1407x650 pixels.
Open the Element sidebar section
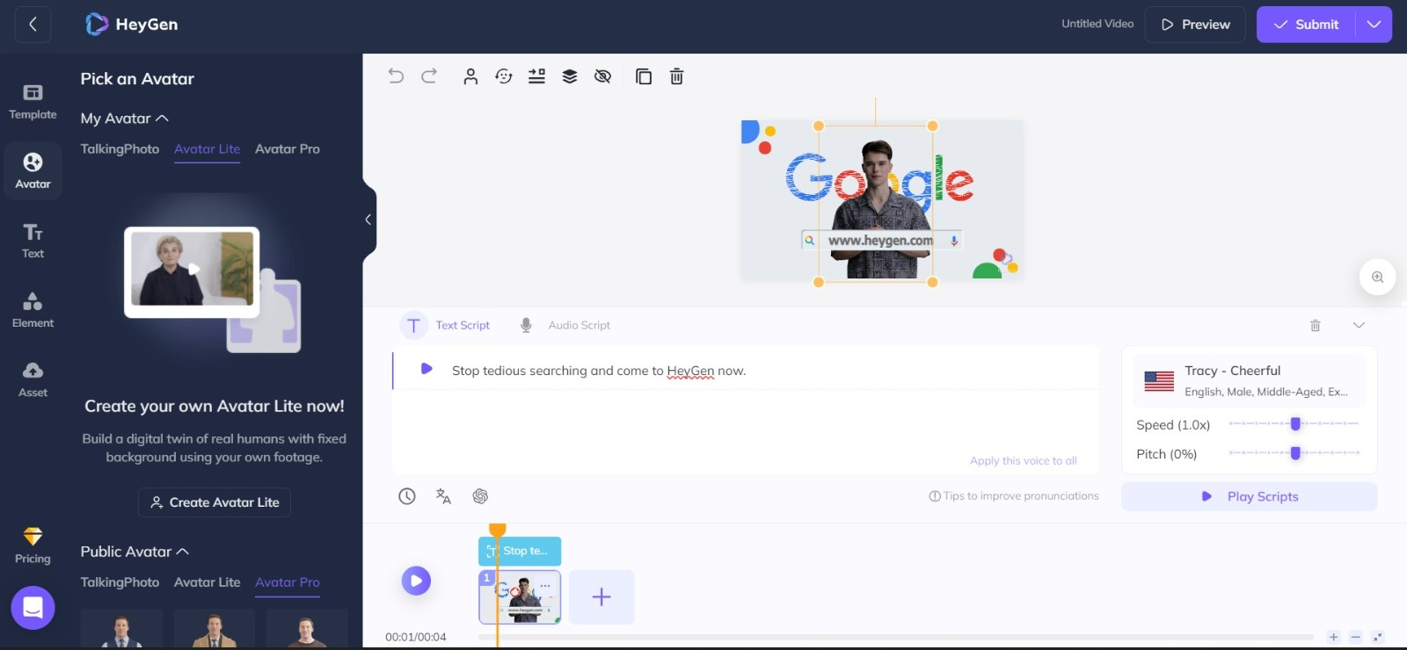pos(33,310)
